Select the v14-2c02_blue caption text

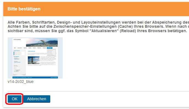[x=21, y=82]
